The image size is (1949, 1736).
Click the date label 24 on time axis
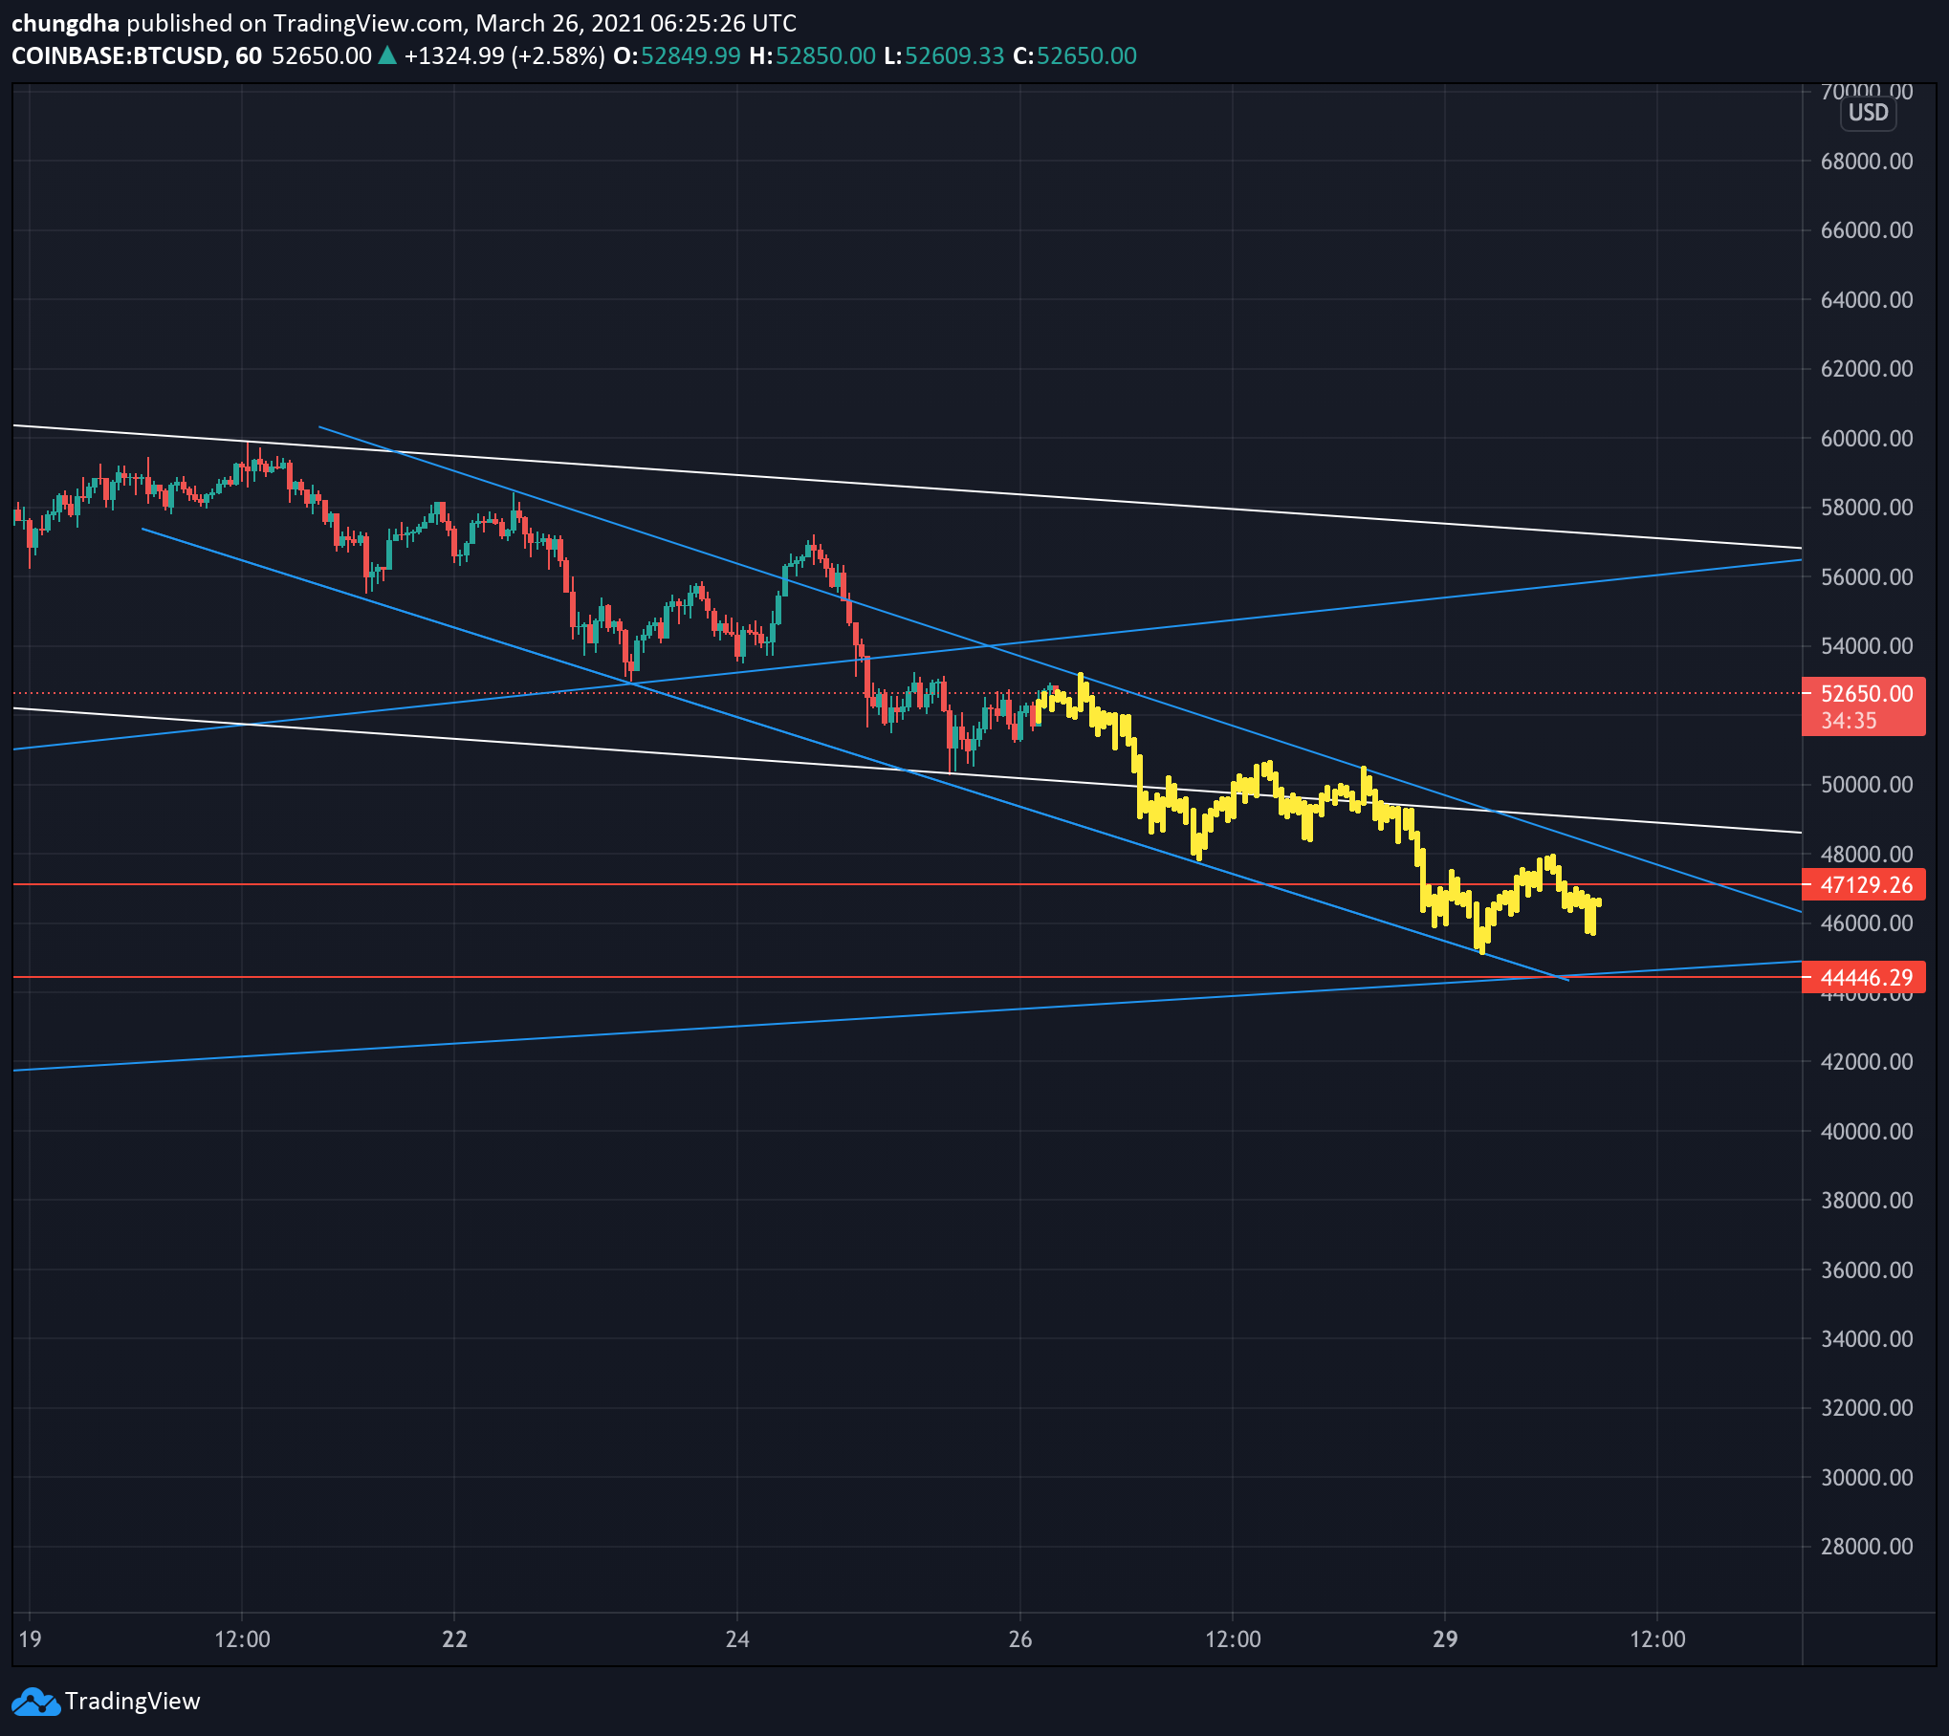[x=737, y=1639]
